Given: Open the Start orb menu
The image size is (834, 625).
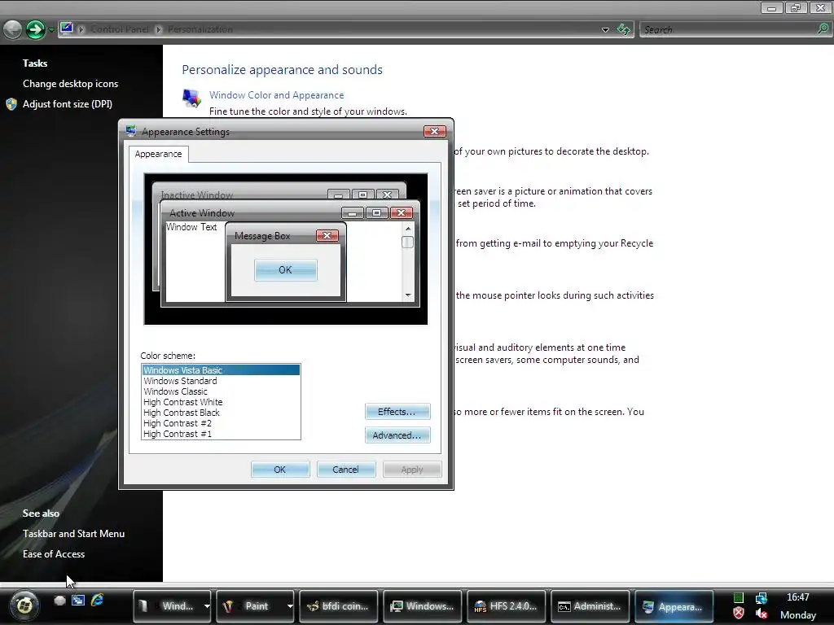Looking at the screenshot, I should (x=24, y=605).
